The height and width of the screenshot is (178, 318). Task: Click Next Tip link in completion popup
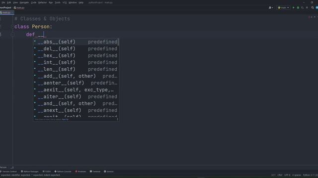65,120
